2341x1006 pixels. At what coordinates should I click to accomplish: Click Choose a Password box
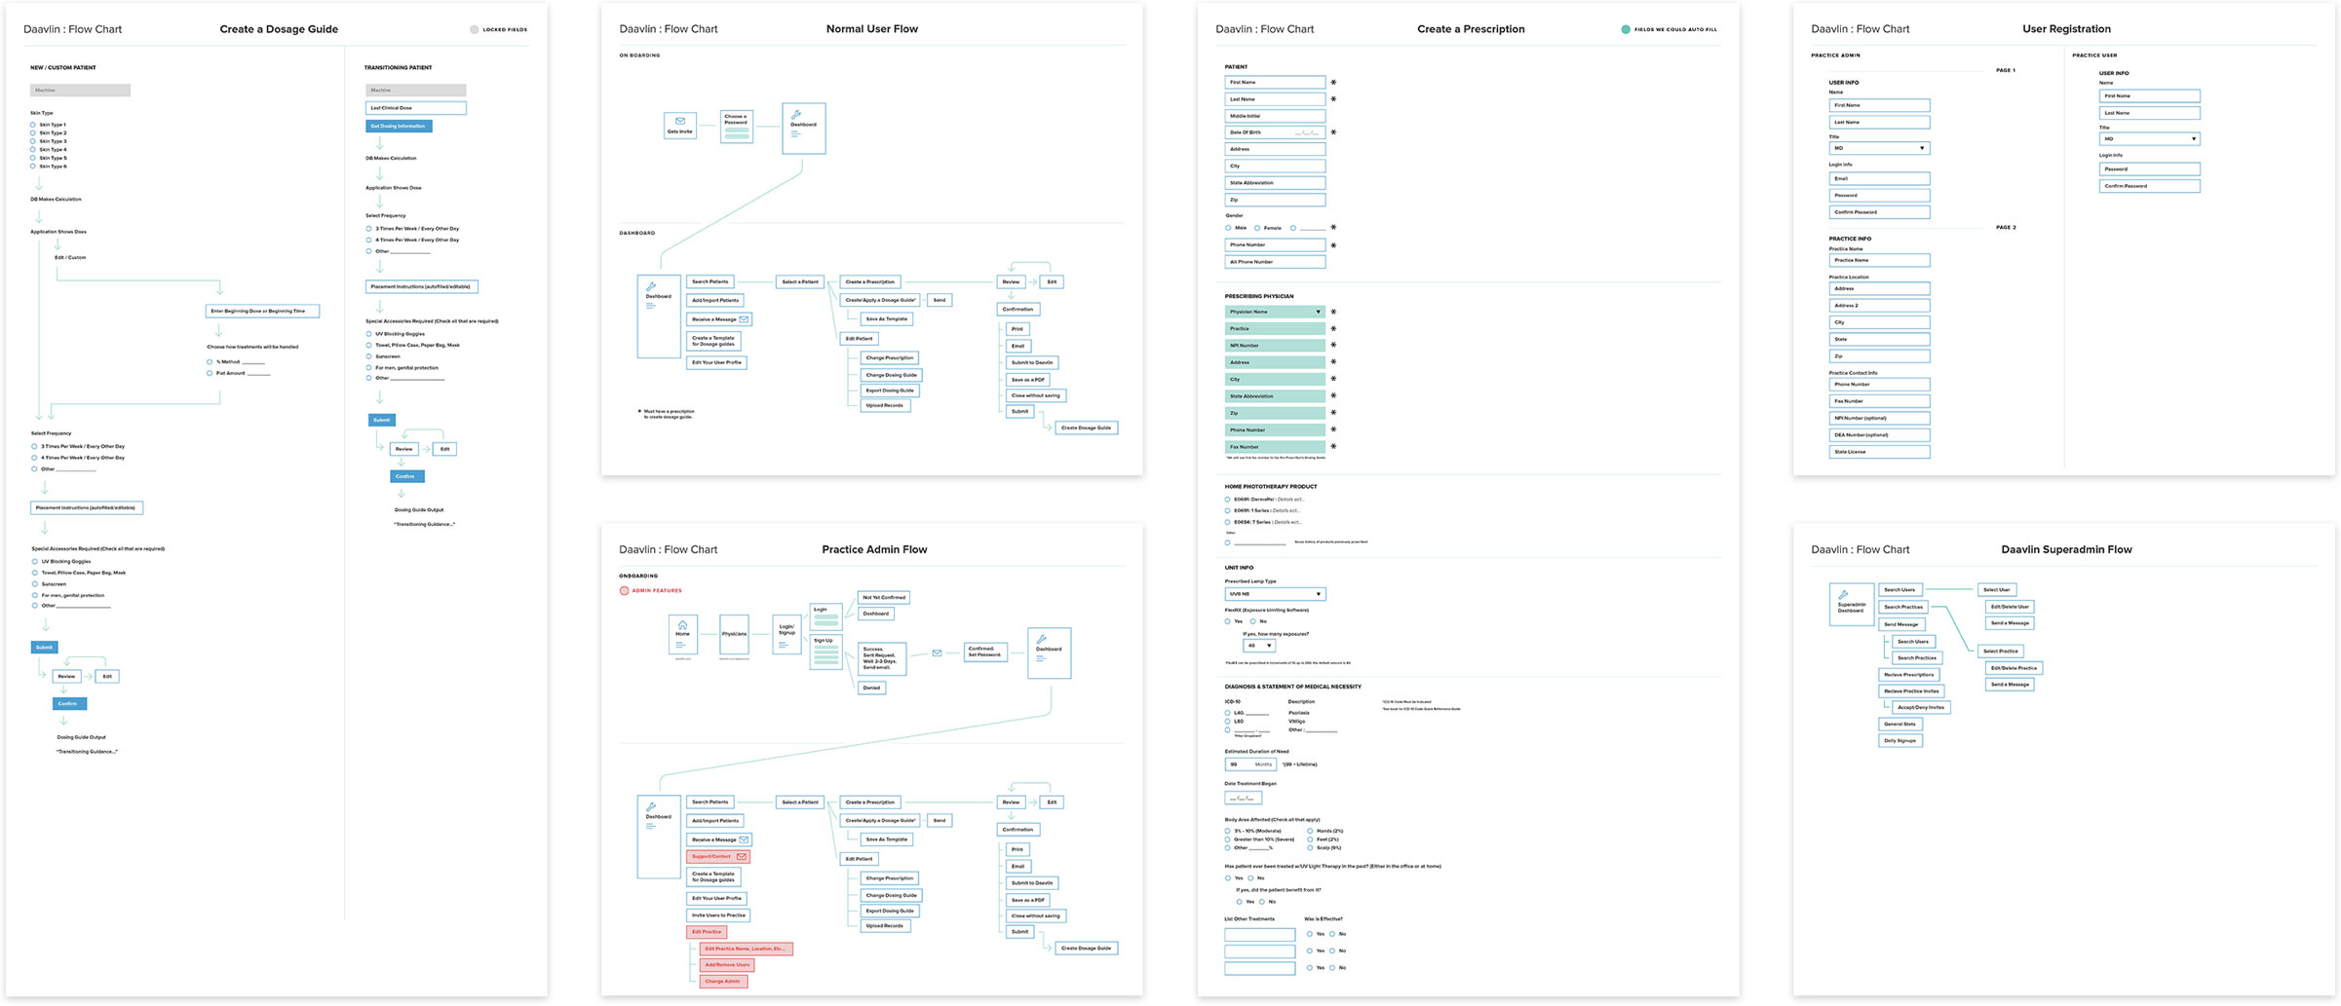coord(736,126)
